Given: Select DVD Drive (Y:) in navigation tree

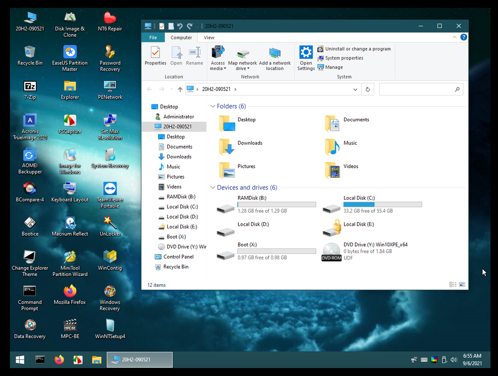Looking at the screenshot, I should tap(182, 247).
